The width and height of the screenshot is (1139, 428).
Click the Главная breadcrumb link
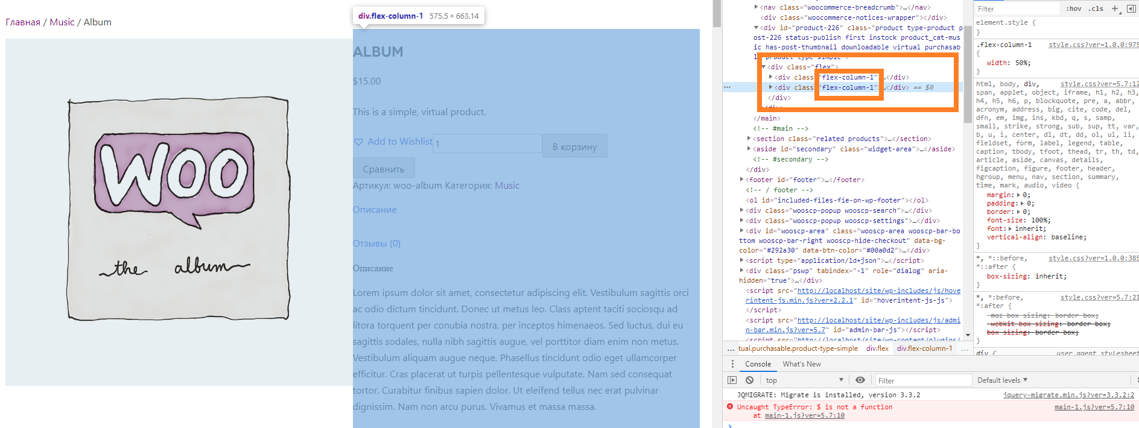[23, 22]
